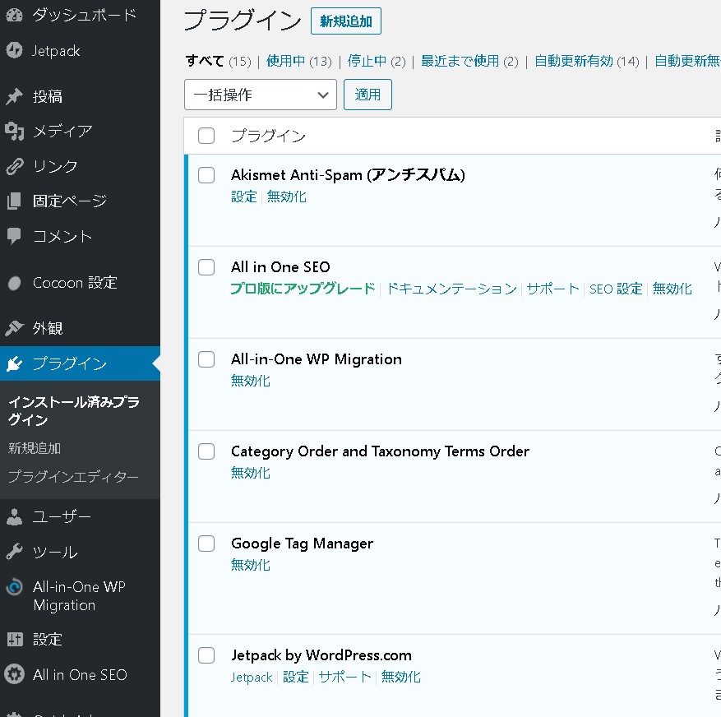The image size is (721, 717).
Task: Select the Google Tag Manager checkbox
Action: pos(206,544)
